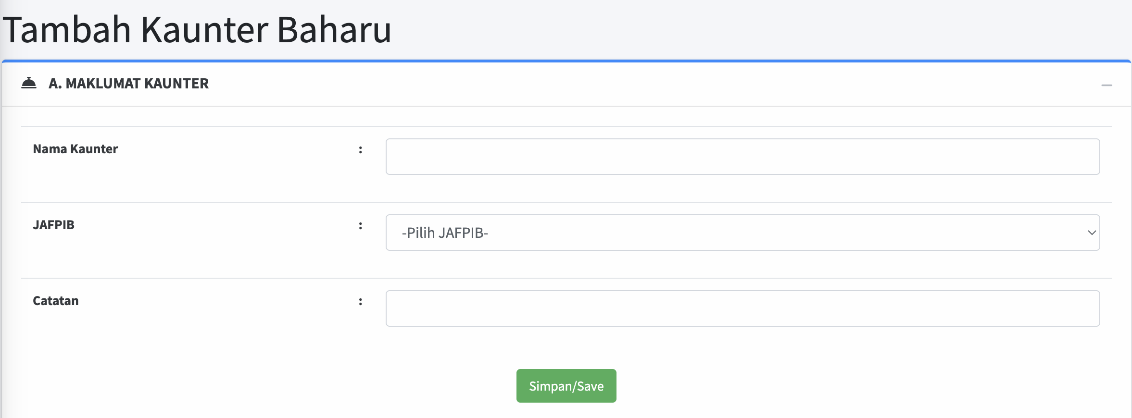This screenshot has width=1132, height=418.
Task: Select the -Pilih JAFPIB- placeholder text
Action: click(445, 233)
